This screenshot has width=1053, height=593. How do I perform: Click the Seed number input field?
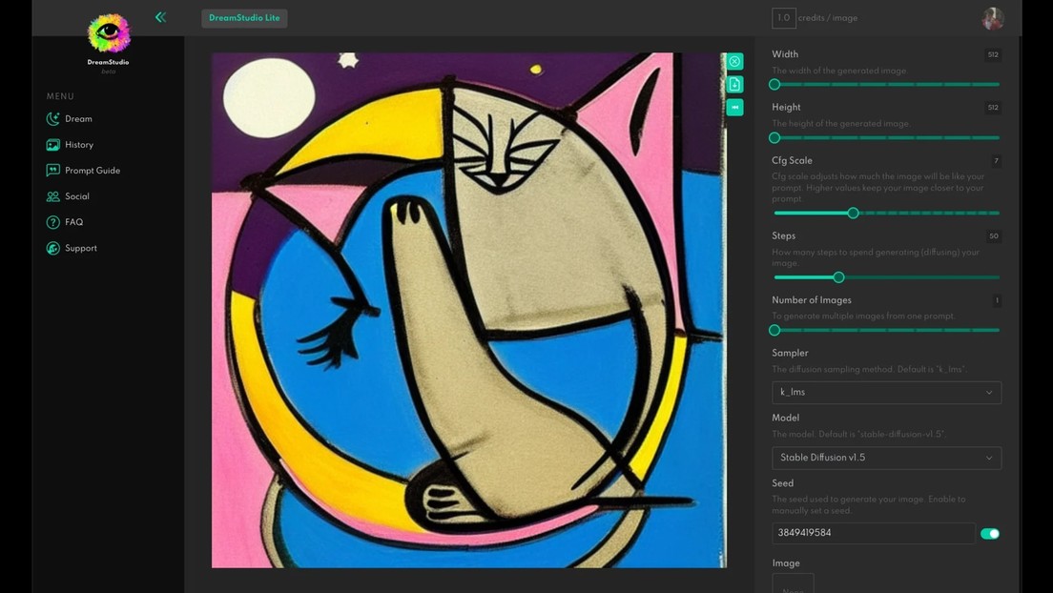(873, 533)
